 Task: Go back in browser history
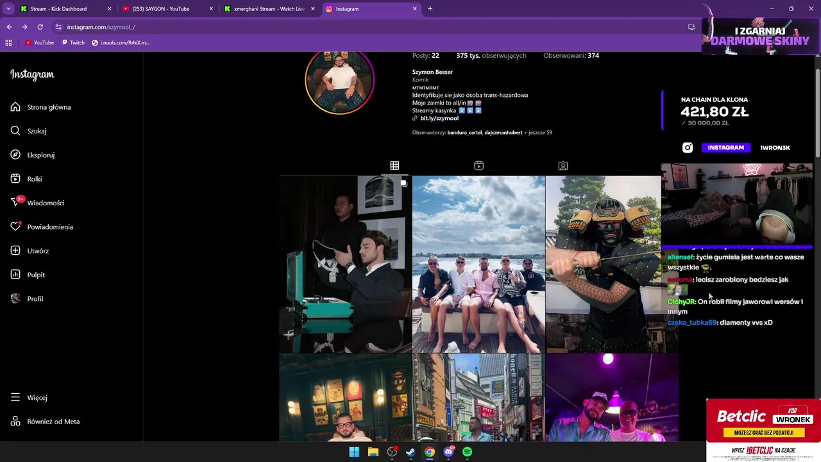(x=9, y=27)
